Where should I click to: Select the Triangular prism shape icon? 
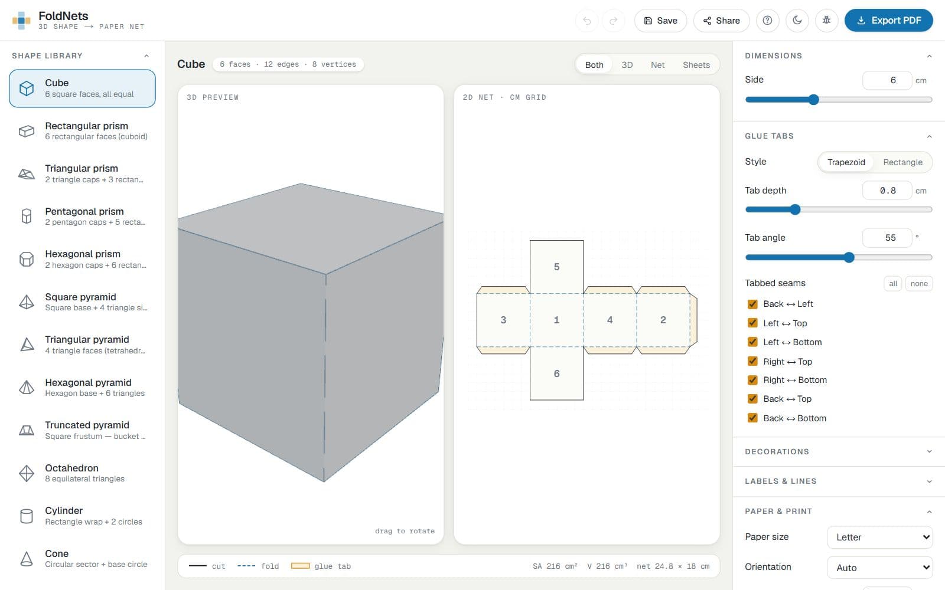(27, 174)
